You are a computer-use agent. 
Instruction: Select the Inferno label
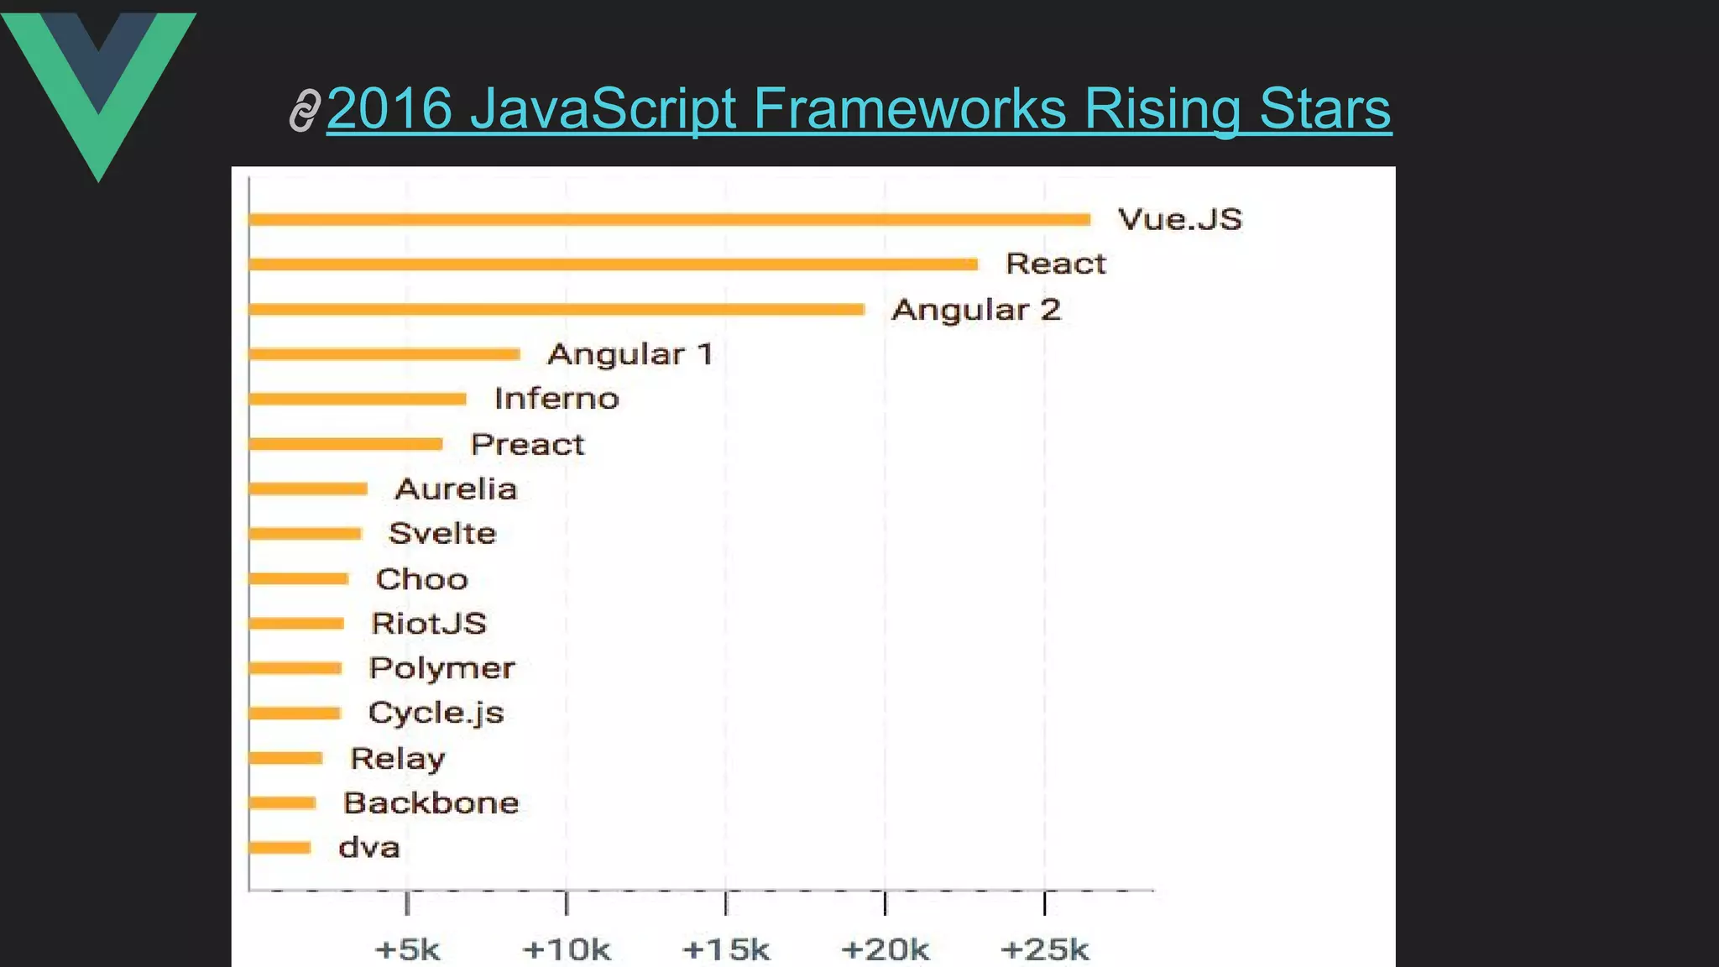[556, 399]
